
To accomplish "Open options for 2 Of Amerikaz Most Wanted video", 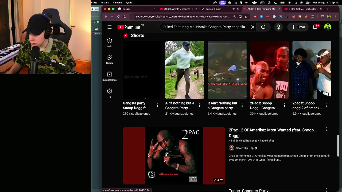I will point(327,129).
